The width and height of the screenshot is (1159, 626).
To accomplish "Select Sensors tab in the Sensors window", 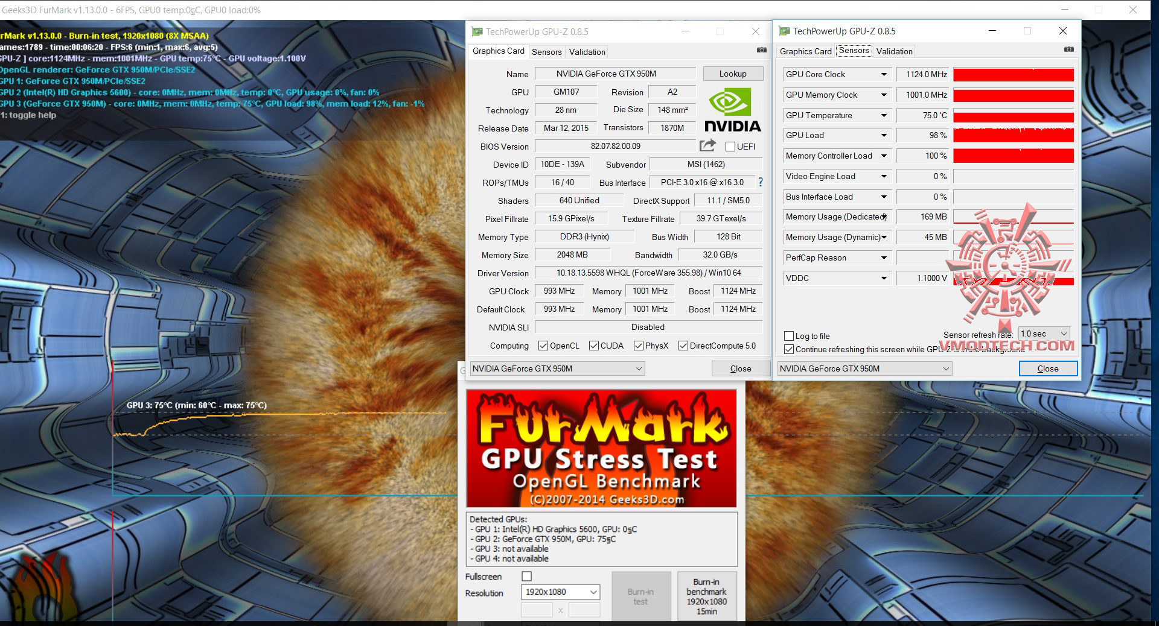I will click(x=854, y=51).
